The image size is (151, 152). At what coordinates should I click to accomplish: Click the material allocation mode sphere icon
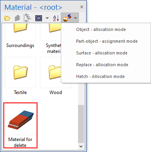pyautogui.click(x=67, y=18)
